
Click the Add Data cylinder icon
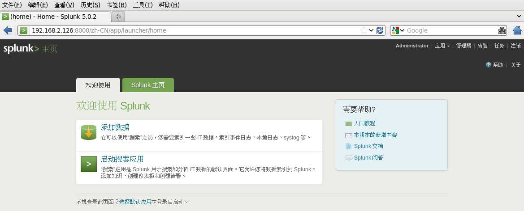(x=89, y=132)
